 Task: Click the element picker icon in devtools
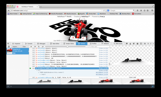pyautogui.click(x=8, y=44)
